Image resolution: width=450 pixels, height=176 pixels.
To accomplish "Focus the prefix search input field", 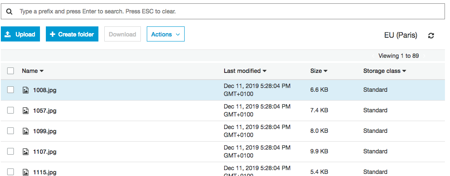I will (227, 12).
